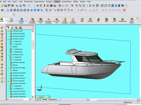
Task: Open the ConfigurationManager tab icon
Action: coord(17,28)
